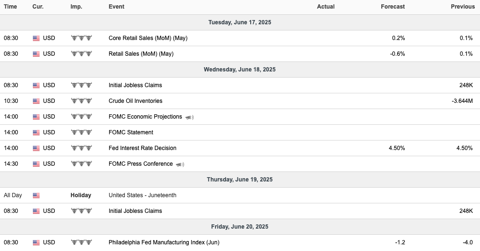Click bull importance icons for Retail Sales (MoM)

[x=82, y=53]
